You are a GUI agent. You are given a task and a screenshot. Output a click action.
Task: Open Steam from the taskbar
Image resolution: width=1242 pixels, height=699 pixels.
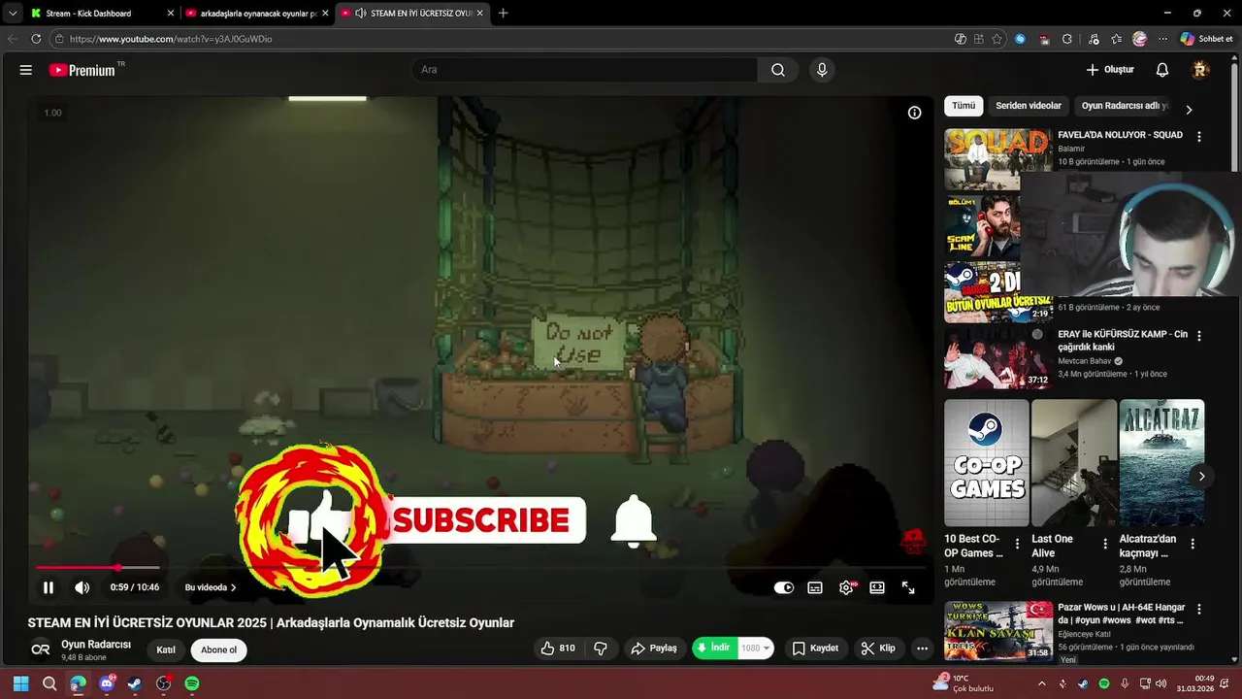pyautogui.click(x=135, y=683)
